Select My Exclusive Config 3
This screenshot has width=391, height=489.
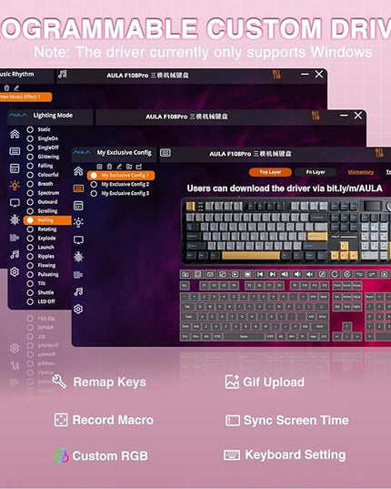click(120, 193)
